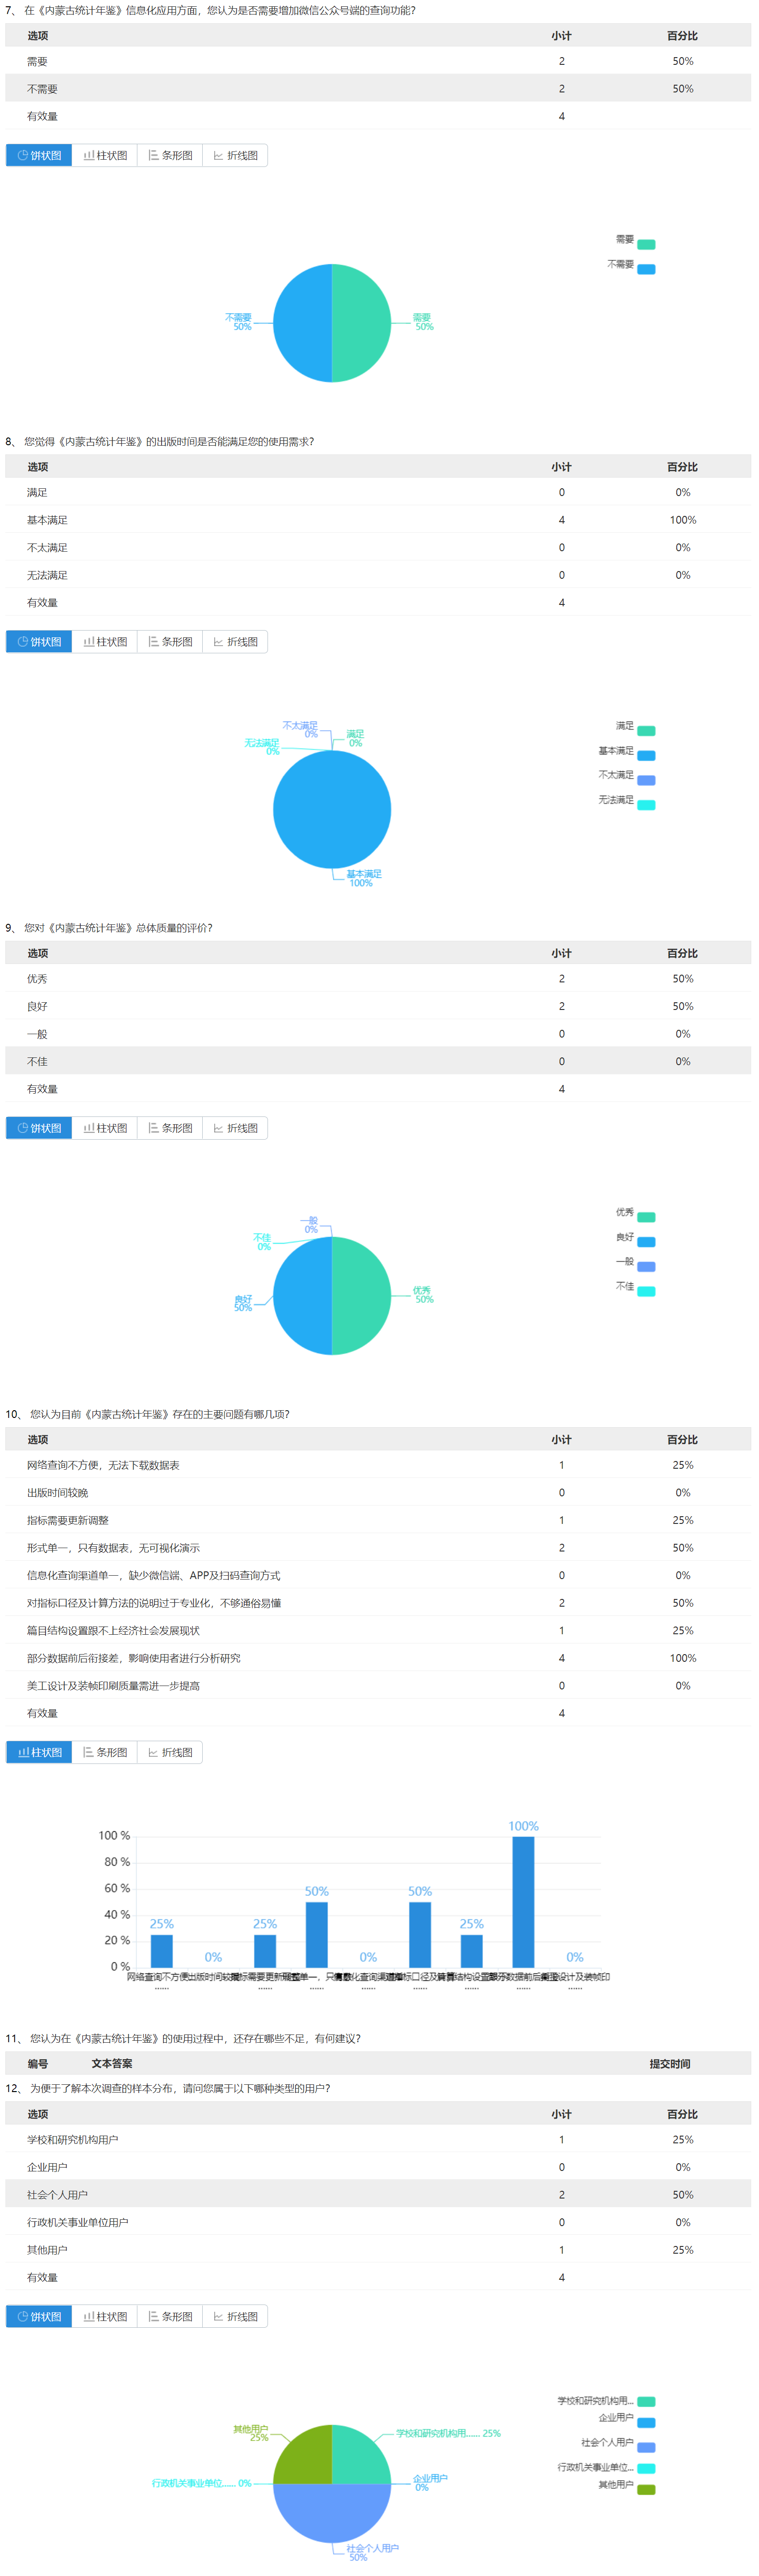Select 柱状图 tab under question 10
The image size is (759, 2576).
(39, 1752)
